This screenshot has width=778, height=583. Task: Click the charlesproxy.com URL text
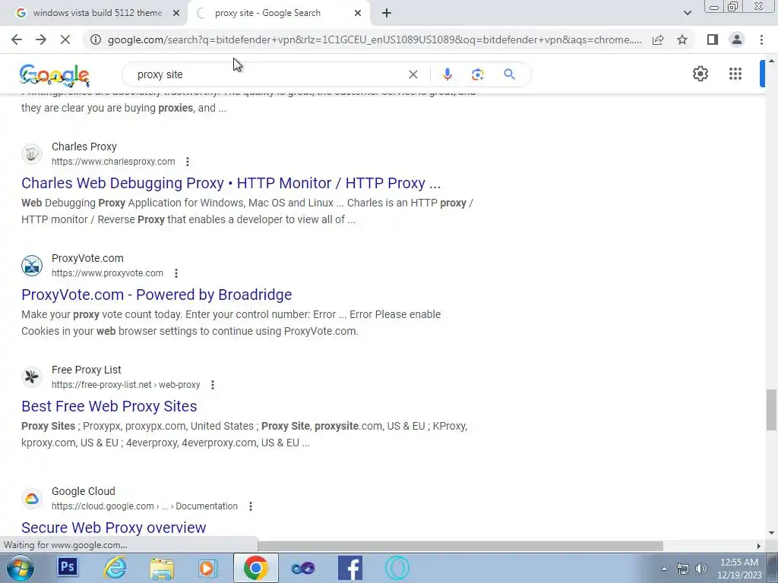tap(113, 162)
